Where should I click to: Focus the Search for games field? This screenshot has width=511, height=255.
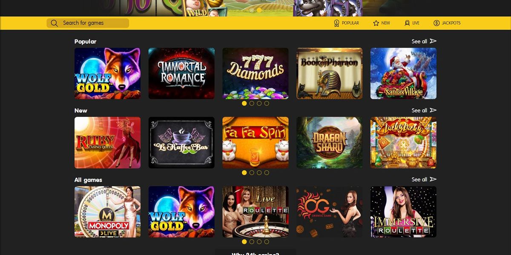click(x=88, y=23)
